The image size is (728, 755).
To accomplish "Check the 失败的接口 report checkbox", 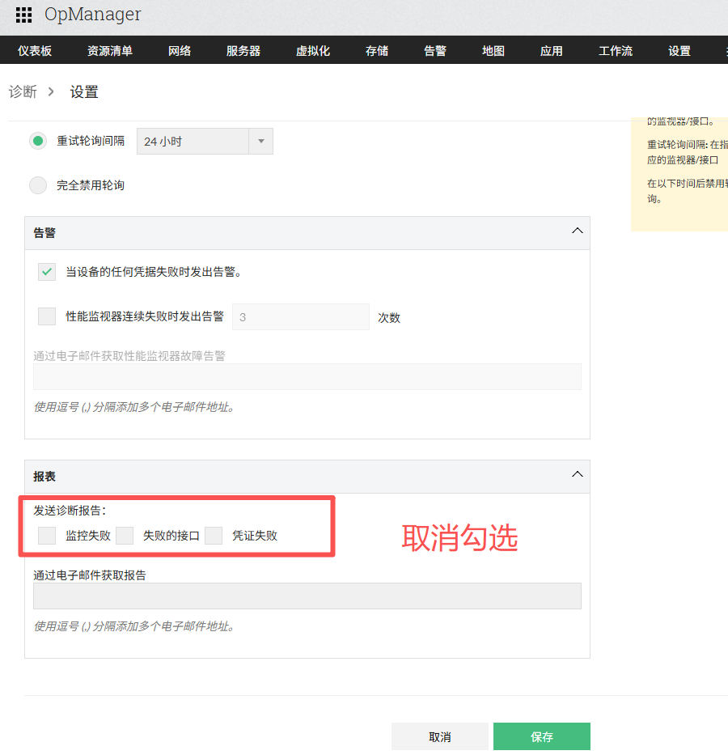I will tap(125, 535).
